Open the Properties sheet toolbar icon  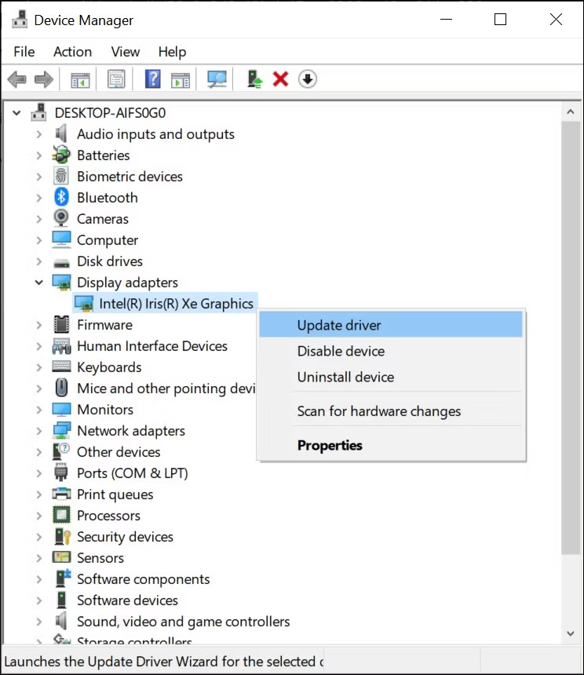click(116, 79)
